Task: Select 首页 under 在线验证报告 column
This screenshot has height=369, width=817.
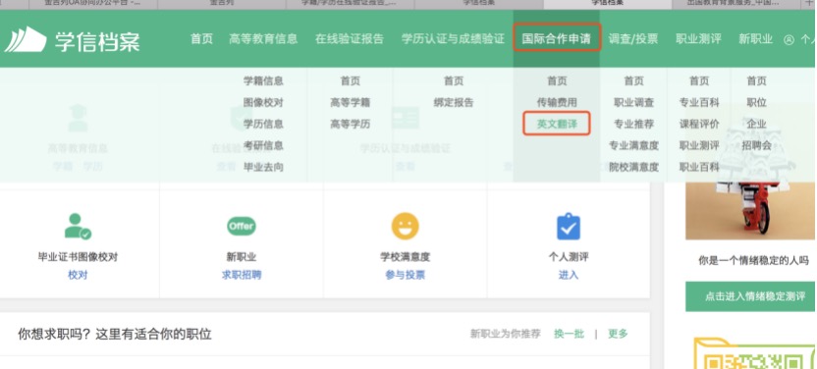Action: pos(351,80)
